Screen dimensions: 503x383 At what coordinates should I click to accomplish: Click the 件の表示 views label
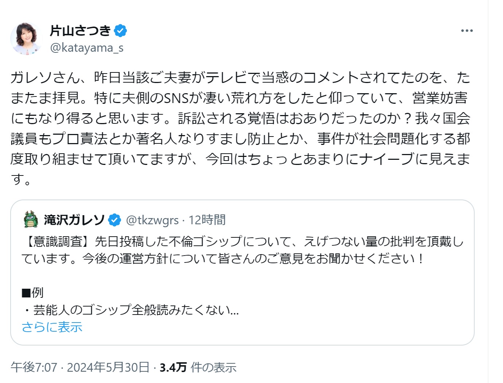214,367
